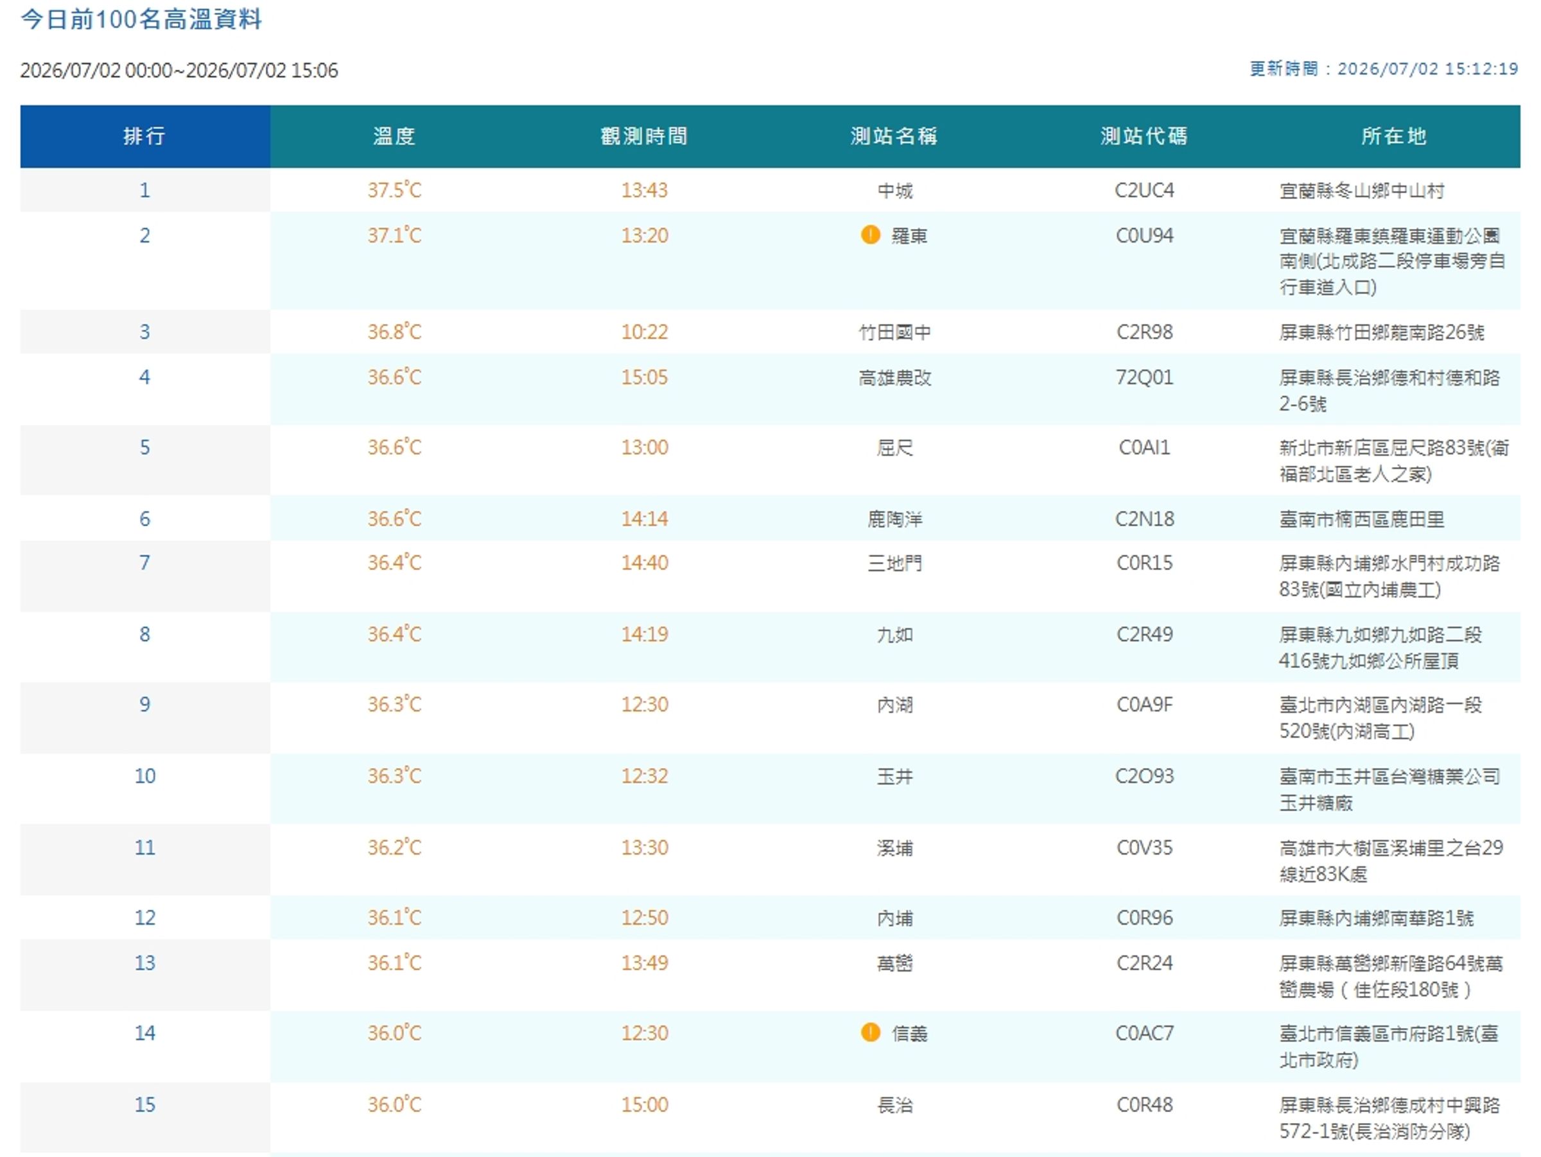Select station name 內埔
Viewport: 1541px width, 1157px height.
(894, 918)
